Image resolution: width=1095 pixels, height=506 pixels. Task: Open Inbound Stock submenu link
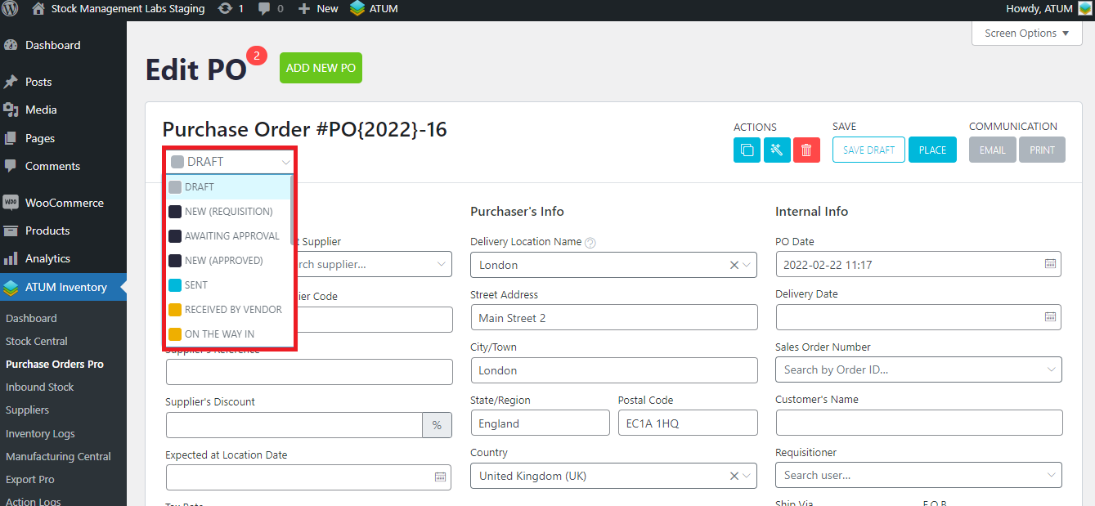point(40,387)
